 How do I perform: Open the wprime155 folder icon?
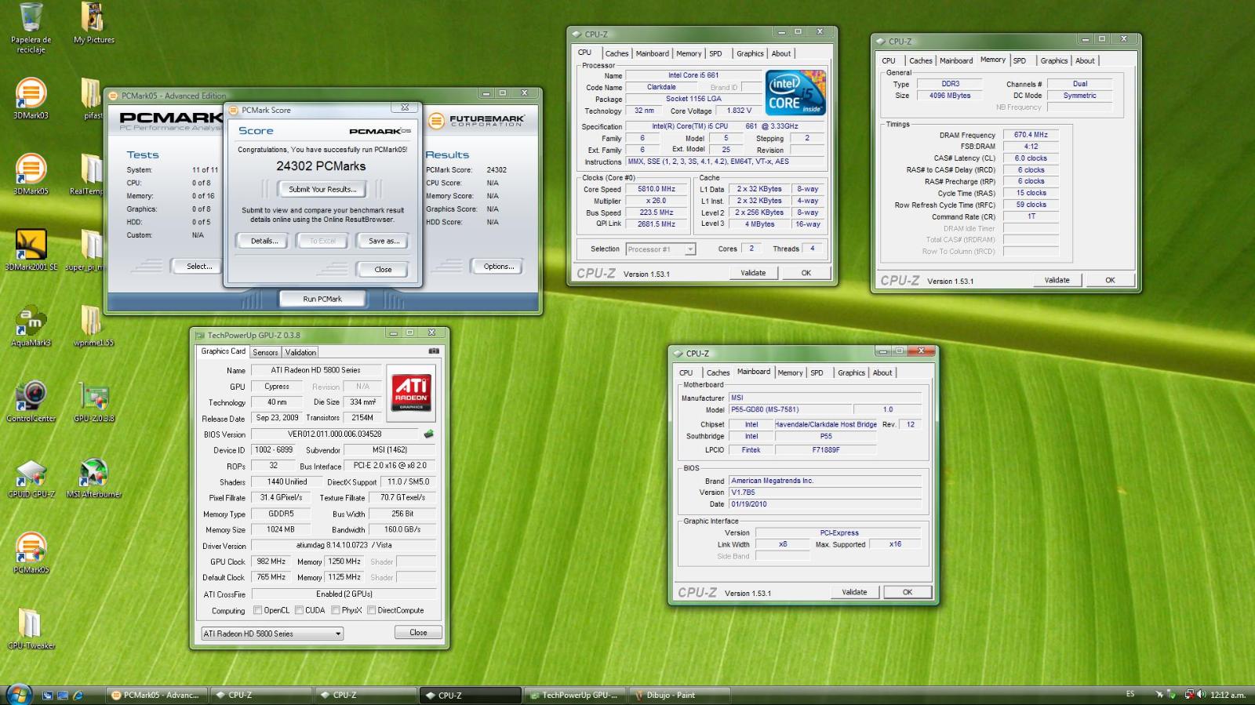click(93, 327)
